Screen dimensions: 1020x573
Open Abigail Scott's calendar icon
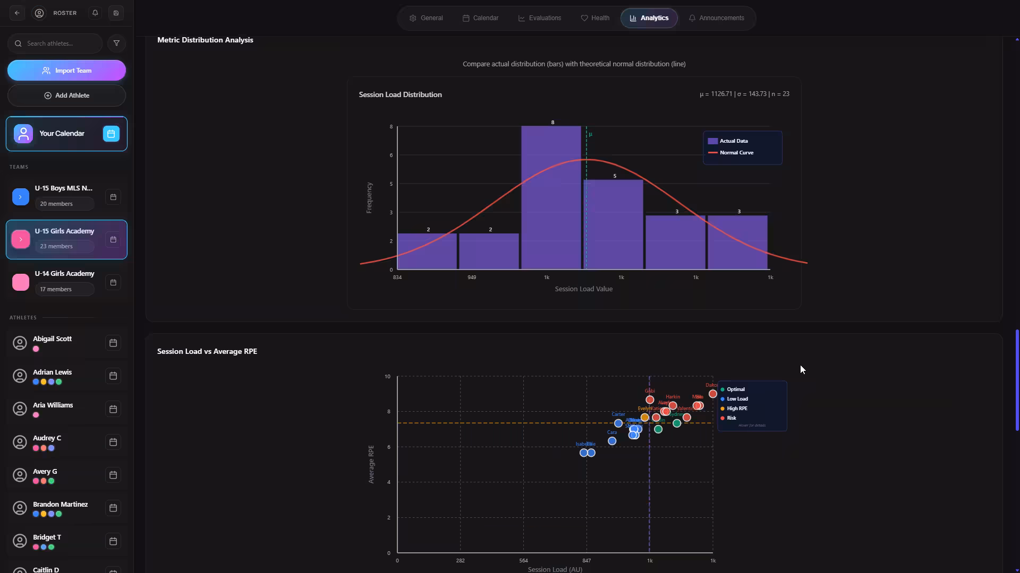(113, 343)
